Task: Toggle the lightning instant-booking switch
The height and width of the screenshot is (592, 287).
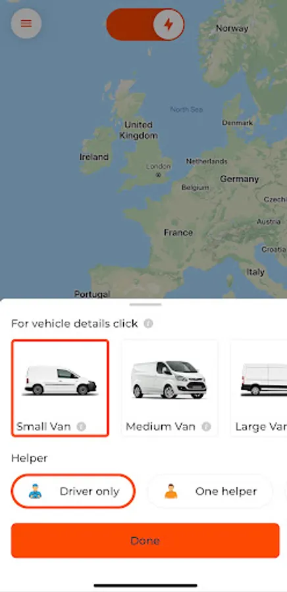Action: point(145,24)
